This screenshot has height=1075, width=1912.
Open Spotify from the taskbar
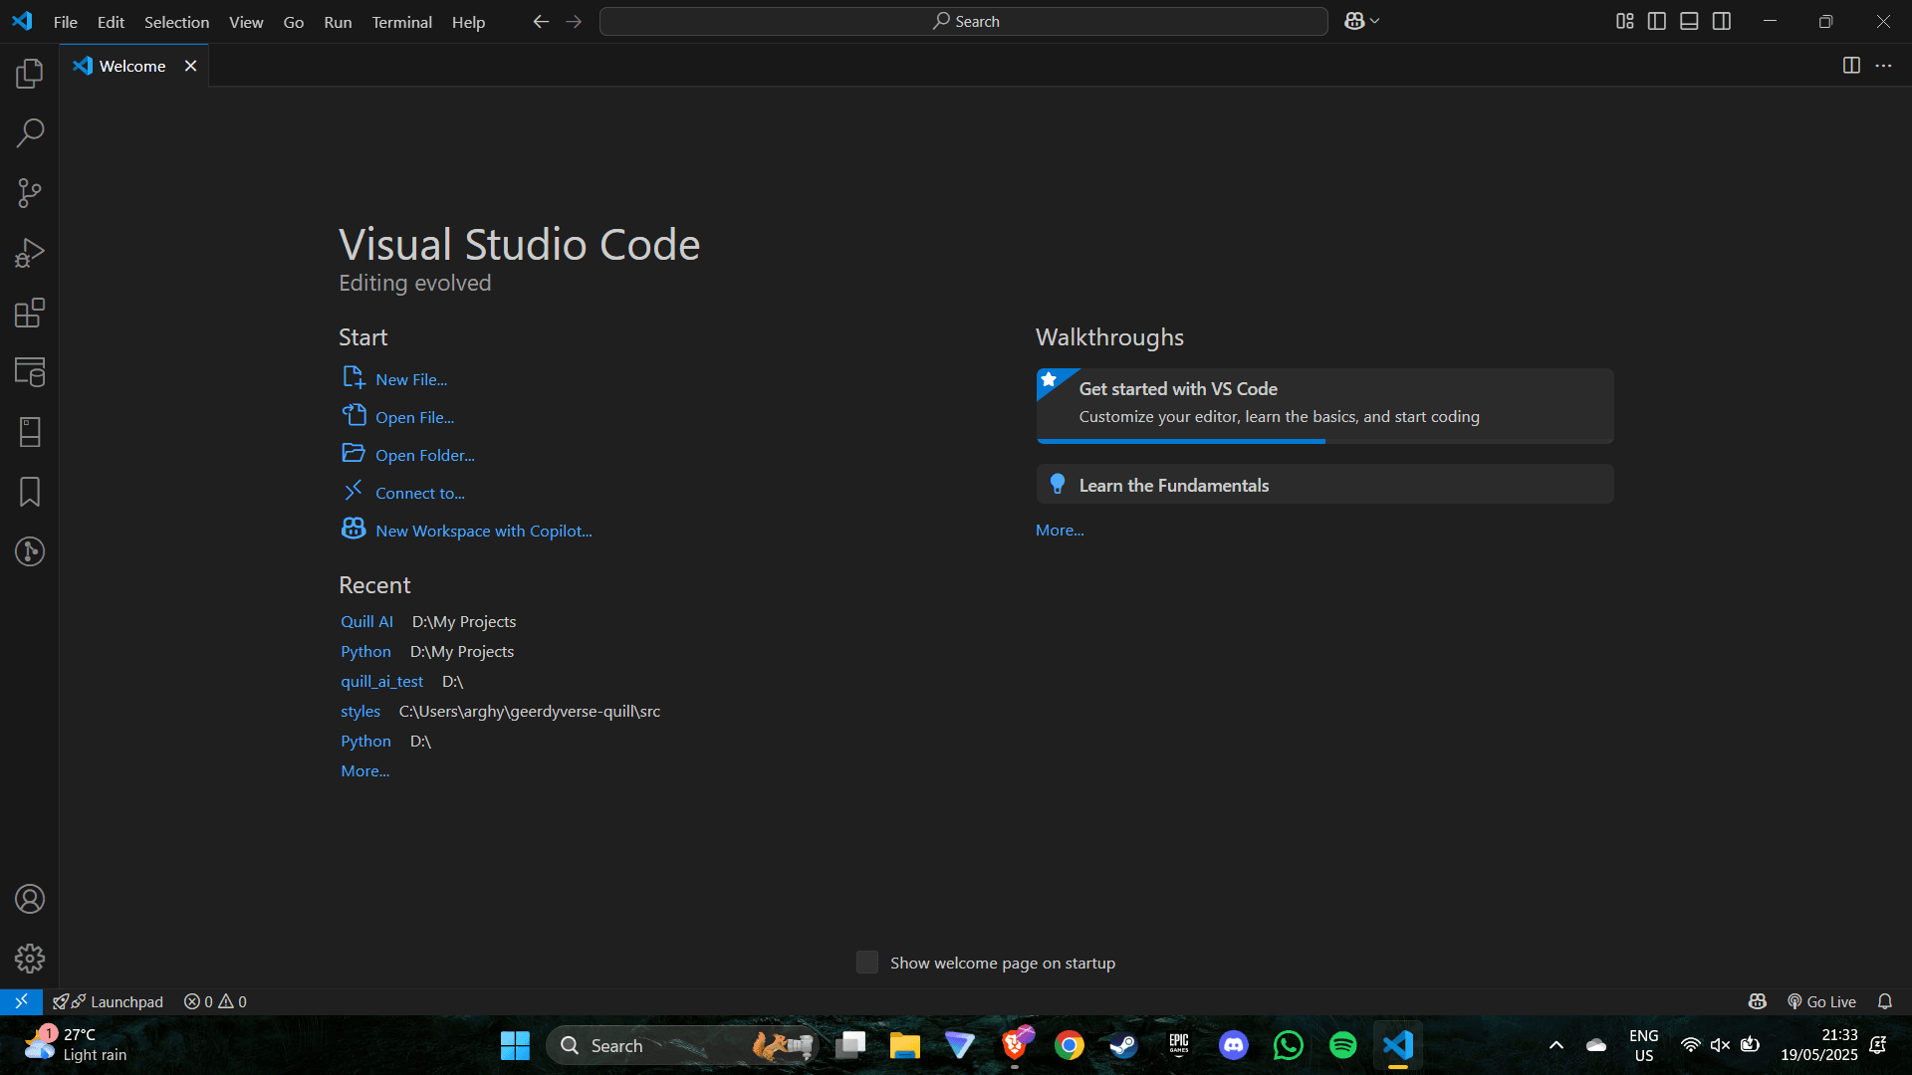[x=1342, y=1045]
